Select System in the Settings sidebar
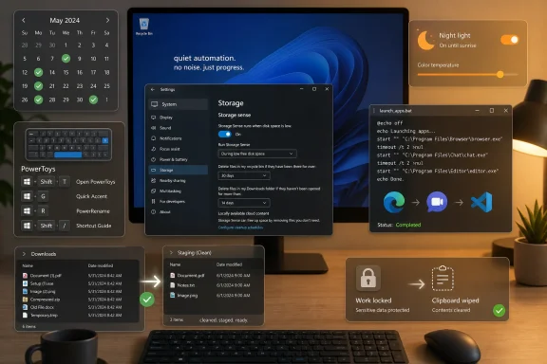Image resolution: width=547 pixels, height=364 pixels. tap(179, 104)
